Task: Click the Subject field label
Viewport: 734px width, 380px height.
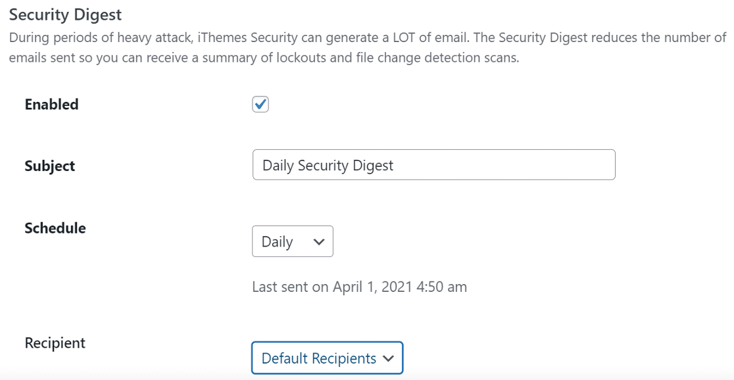Action: pos(49,166)
